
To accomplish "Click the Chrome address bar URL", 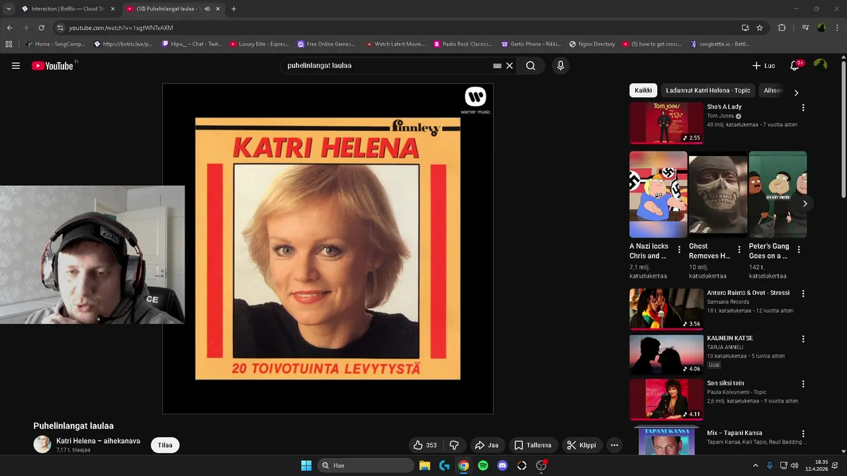I will 121,28.
